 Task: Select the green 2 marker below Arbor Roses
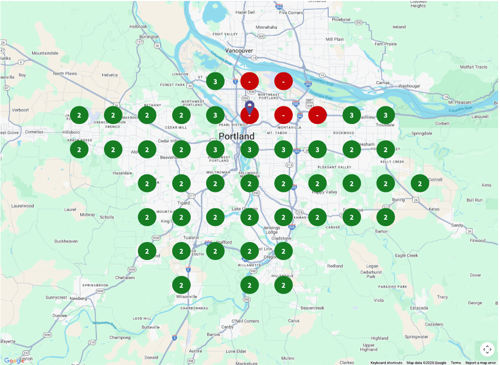79,150
